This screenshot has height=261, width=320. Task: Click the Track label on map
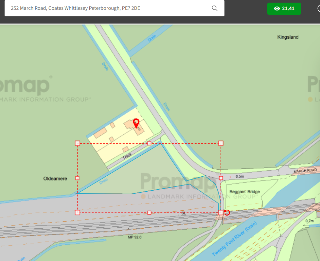coord(127,156)
